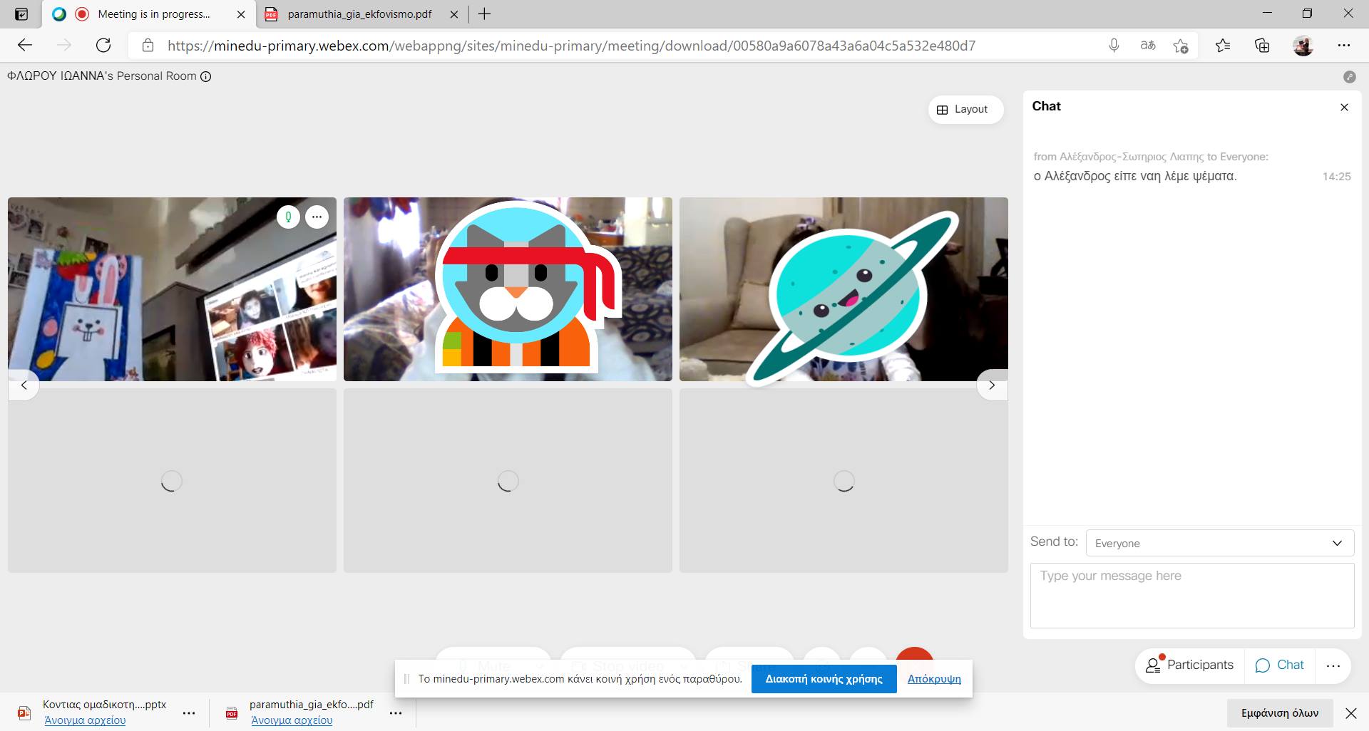Go to previous page of video tiles
The image size is (1369, 731).
coord(24,385)
